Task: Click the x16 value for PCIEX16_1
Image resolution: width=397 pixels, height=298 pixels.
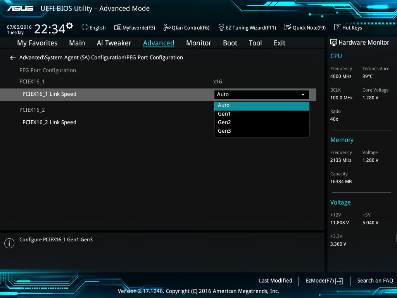Action: point(217,81)
